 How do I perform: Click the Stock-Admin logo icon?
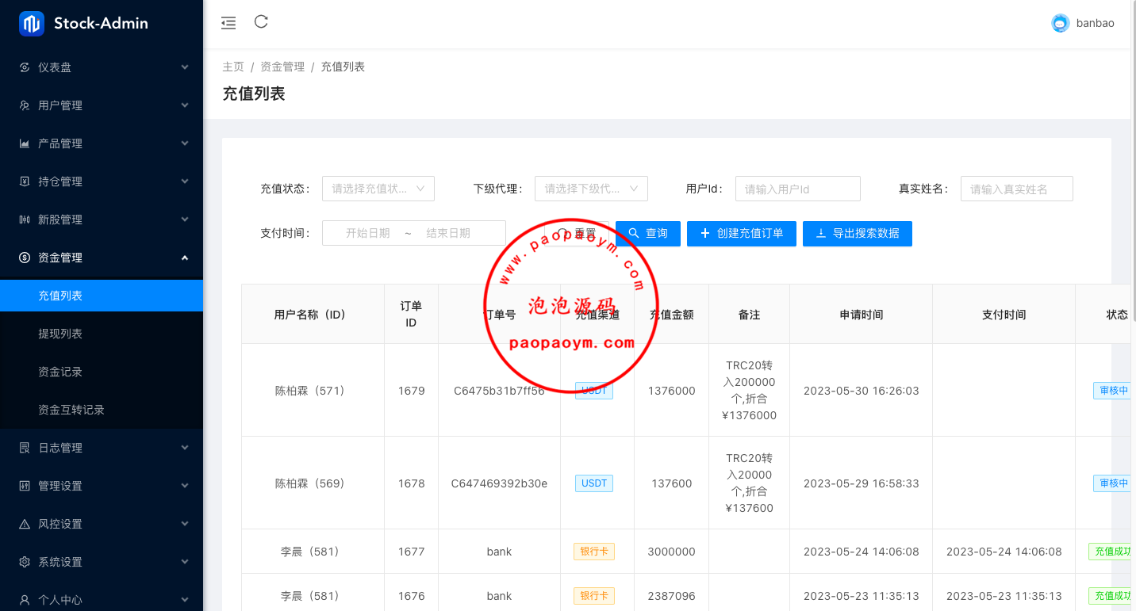32,24
